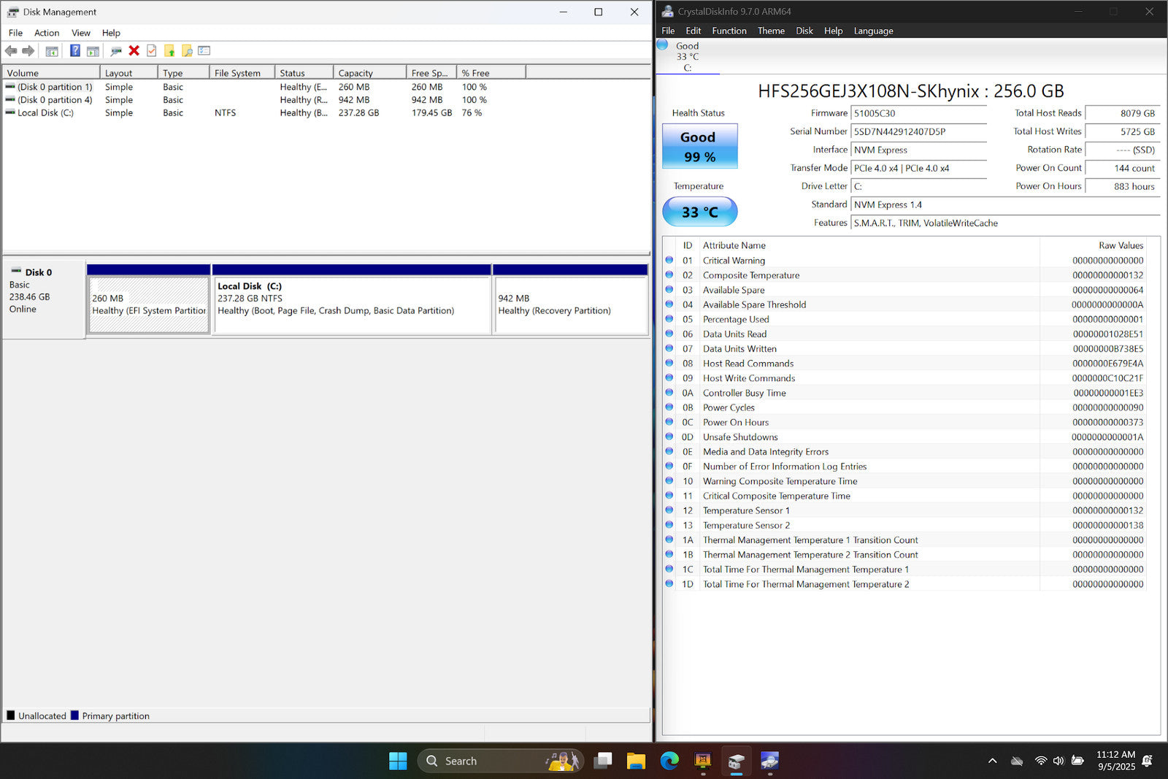Toggle the console tree pane icon
Viewport: 1168px width, 779px height.
tap(52, 51)
